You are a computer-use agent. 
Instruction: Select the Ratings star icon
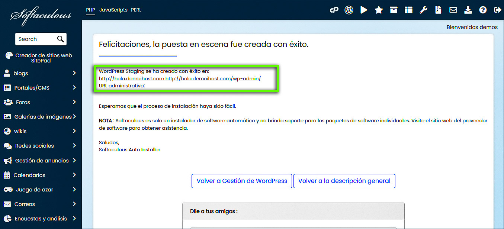coord(378,10)
